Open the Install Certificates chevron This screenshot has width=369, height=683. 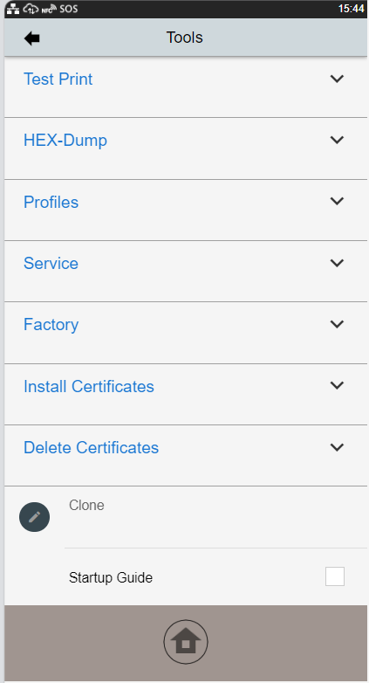click(x=338, y=385)
